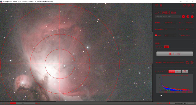Open the binning dropdown
Screen dimensions: 196x105
tap(189, 29)
